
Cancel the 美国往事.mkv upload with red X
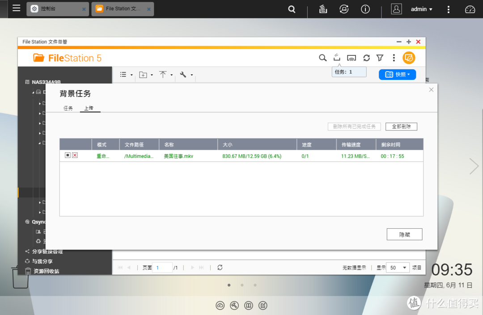[x=75, y=155]
